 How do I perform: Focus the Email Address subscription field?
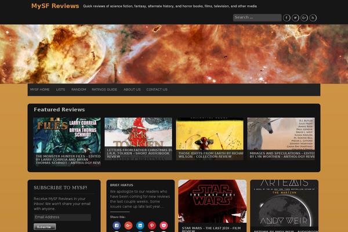63,217
